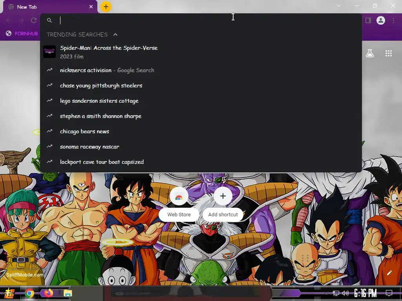The width and height of the screenshot is (402, 301).
Task: Select nickmercs activision suggestion
Action: pyautogui.click(x=201, y=70)
